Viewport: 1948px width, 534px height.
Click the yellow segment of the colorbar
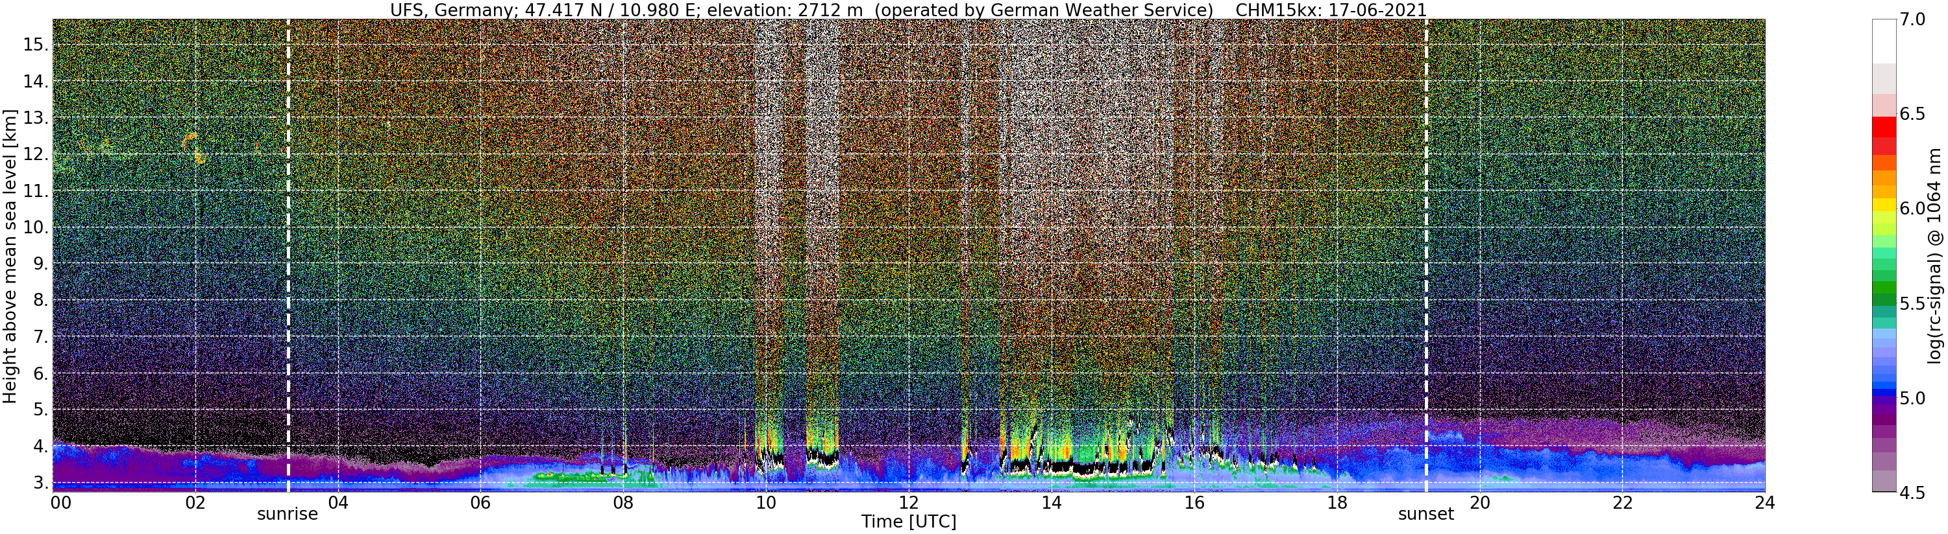tap(1884, 205)
